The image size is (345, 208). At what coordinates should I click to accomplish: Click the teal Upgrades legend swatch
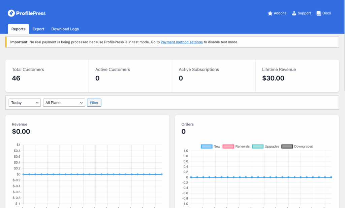[x=257, y=146]
